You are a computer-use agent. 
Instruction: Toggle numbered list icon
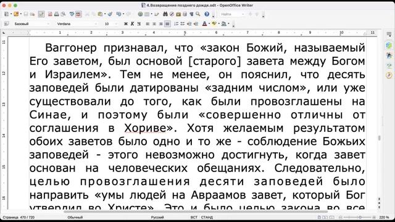click(176, 23)
